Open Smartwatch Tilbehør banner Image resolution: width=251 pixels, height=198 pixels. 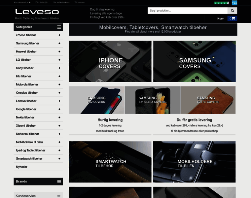coord(110,162)
